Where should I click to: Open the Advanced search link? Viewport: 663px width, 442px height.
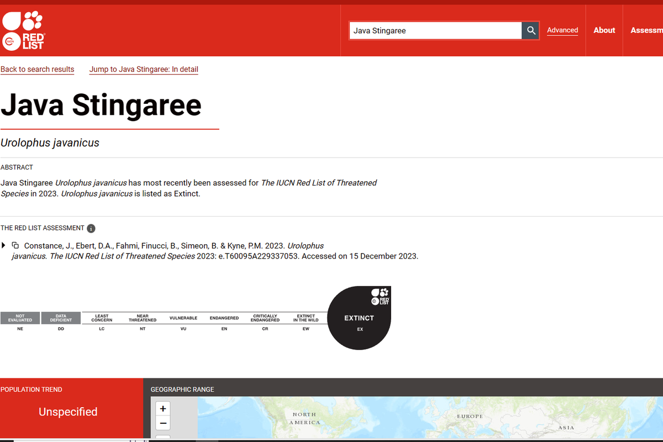tap(562, 30)
